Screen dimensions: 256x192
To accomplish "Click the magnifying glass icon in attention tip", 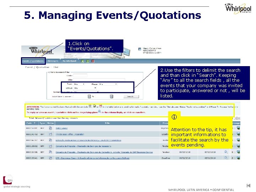I will point(100,112).
